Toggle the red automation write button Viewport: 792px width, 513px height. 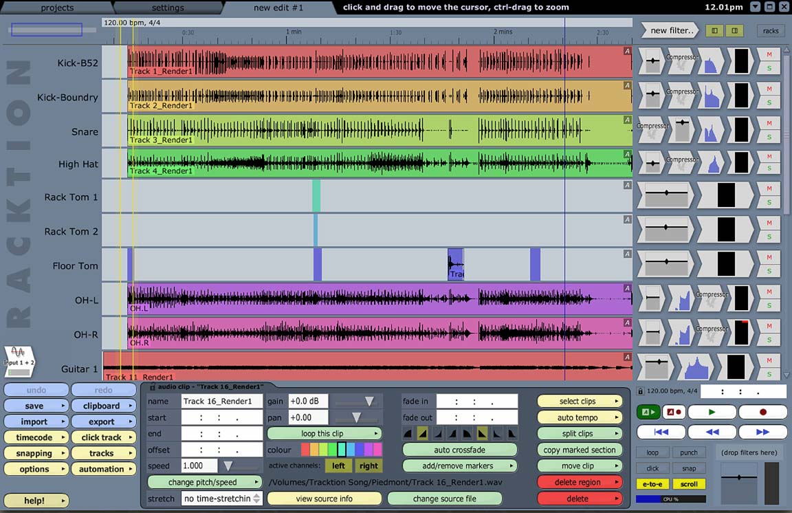pos(674,412)
